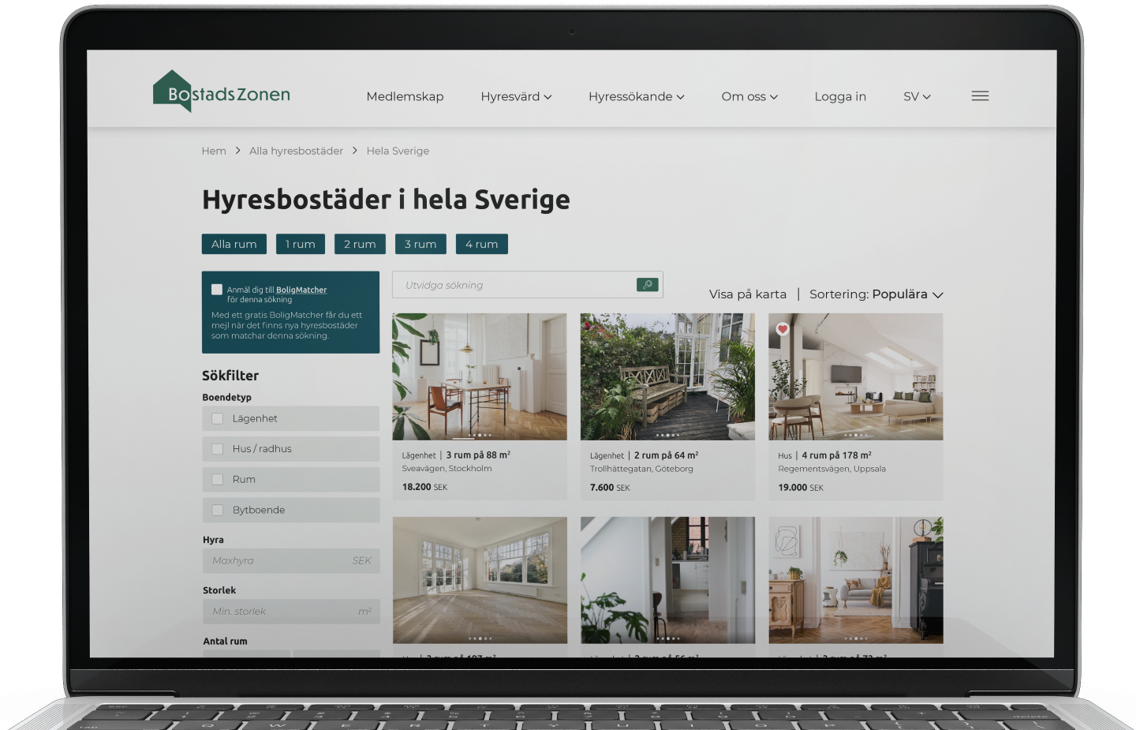Go to the Medlemskap page
Viewport: 1136px width, 730px height.
pos(405,96)
